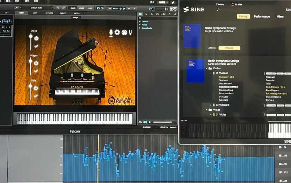Select the Marcato long articulation
The height and width of the screenshot is (183, 291).
point(226,90)
